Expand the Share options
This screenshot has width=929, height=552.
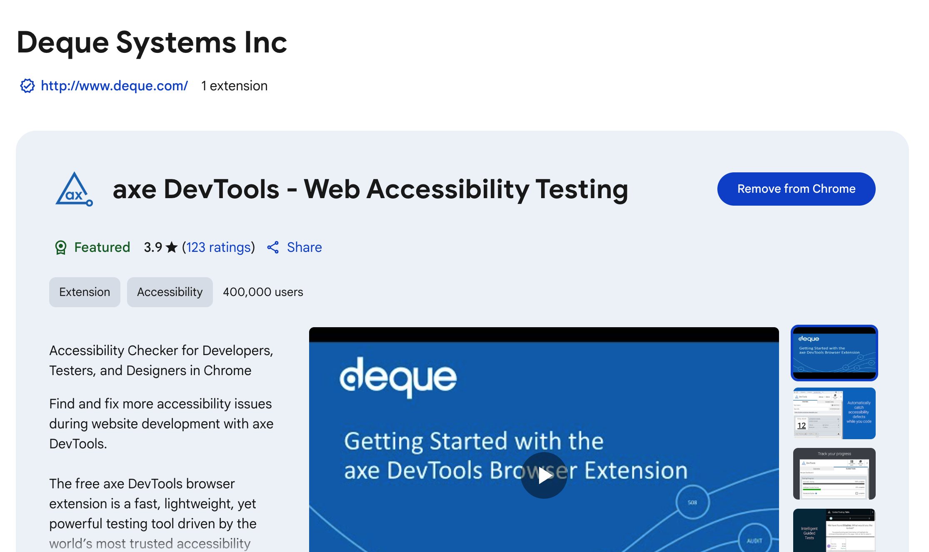coord(304,247)
